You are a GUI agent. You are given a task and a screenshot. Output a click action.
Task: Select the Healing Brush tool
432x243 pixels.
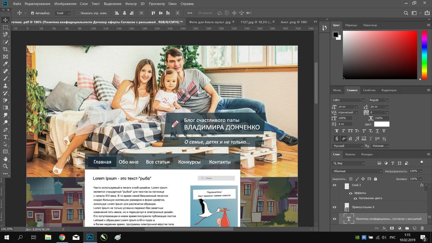(x=5, y=71)
